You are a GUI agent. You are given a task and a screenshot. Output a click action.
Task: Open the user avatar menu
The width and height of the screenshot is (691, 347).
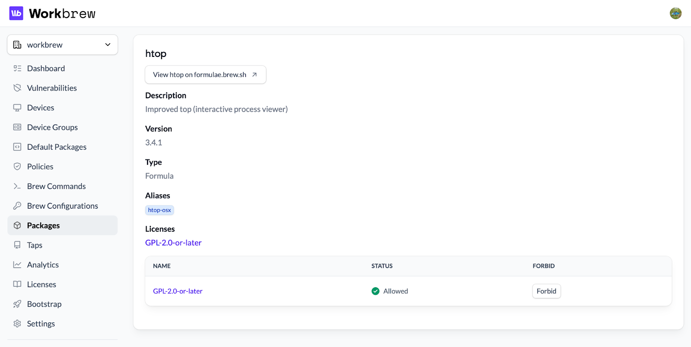click(x=675, y=13)
